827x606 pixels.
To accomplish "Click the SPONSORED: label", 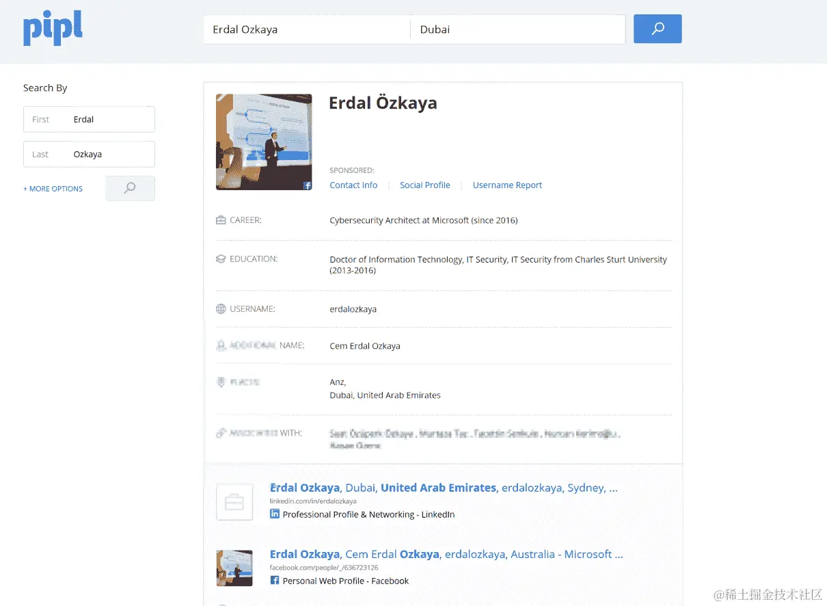I will pyautogui.click(x=352, y=170).
